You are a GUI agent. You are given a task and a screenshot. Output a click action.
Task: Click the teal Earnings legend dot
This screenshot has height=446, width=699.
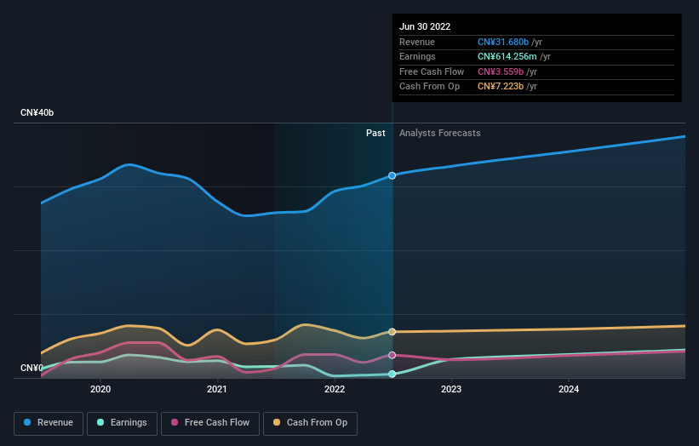pyautogui.click(x=100, y=422)
